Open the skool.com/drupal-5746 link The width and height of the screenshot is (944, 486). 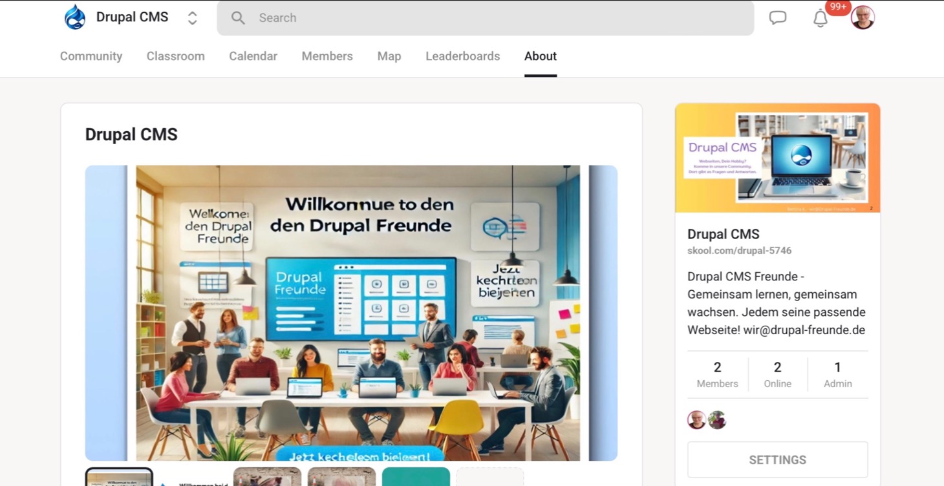(739, 251)
